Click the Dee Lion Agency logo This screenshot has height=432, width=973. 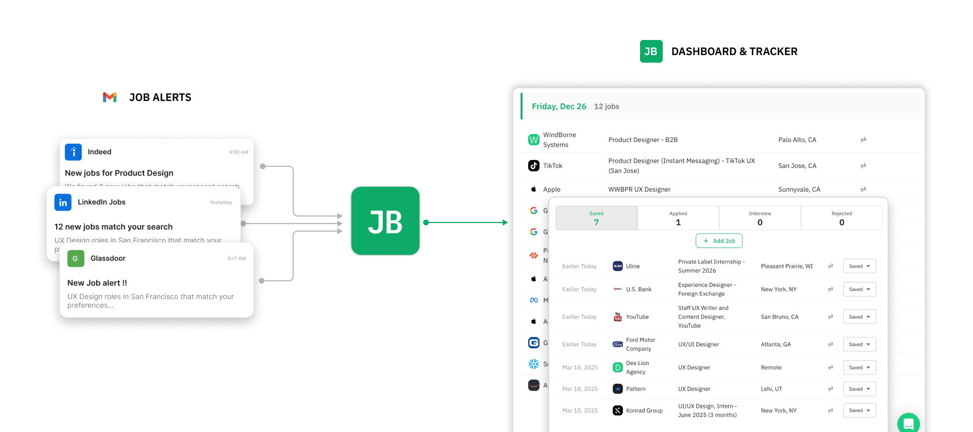pos(617,368)
